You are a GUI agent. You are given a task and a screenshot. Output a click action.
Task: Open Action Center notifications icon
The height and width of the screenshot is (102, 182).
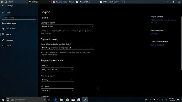tap(178, 99)
